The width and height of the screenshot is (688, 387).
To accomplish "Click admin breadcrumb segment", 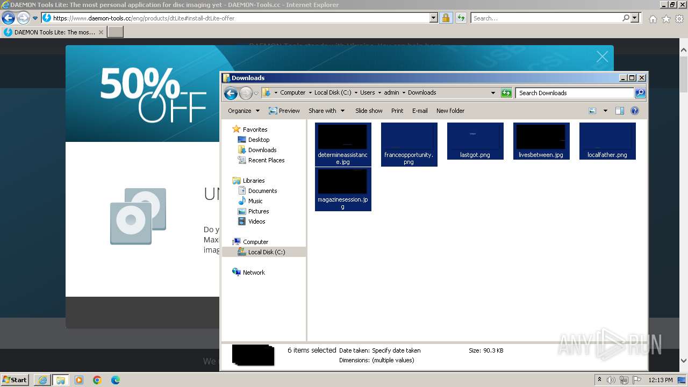I will click(391, 92).
